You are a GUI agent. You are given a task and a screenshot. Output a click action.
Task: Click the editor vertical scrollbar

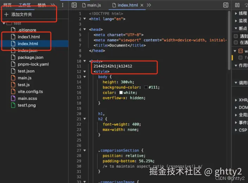point(229,40)
